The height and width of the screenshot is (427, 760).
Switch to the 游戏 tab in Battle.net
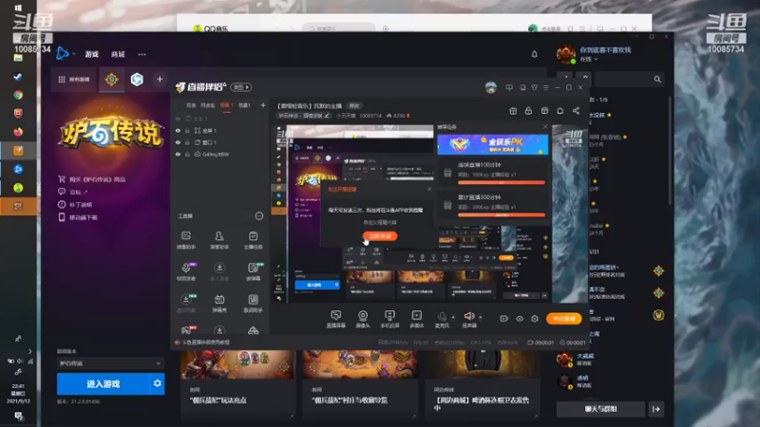[x=91, y=54]
